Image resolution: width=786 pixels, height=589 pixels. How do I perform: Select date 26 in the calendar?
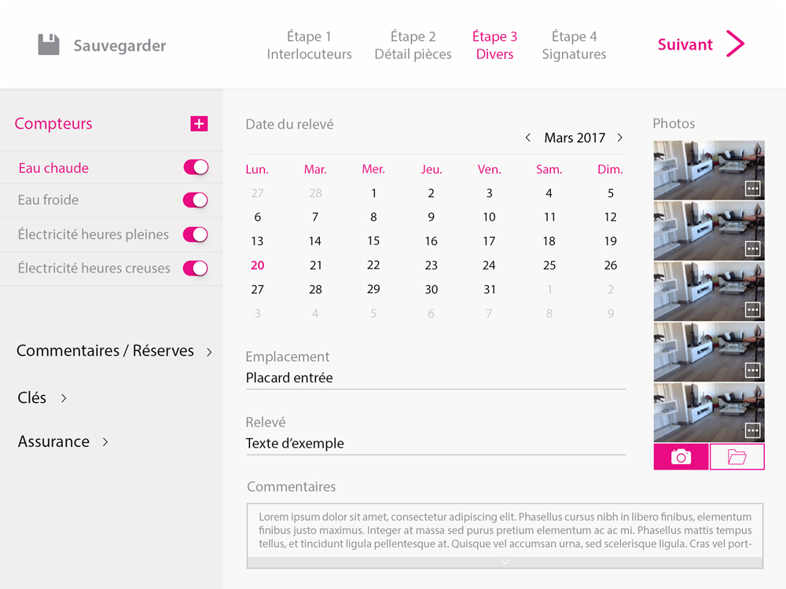(610, 265)
